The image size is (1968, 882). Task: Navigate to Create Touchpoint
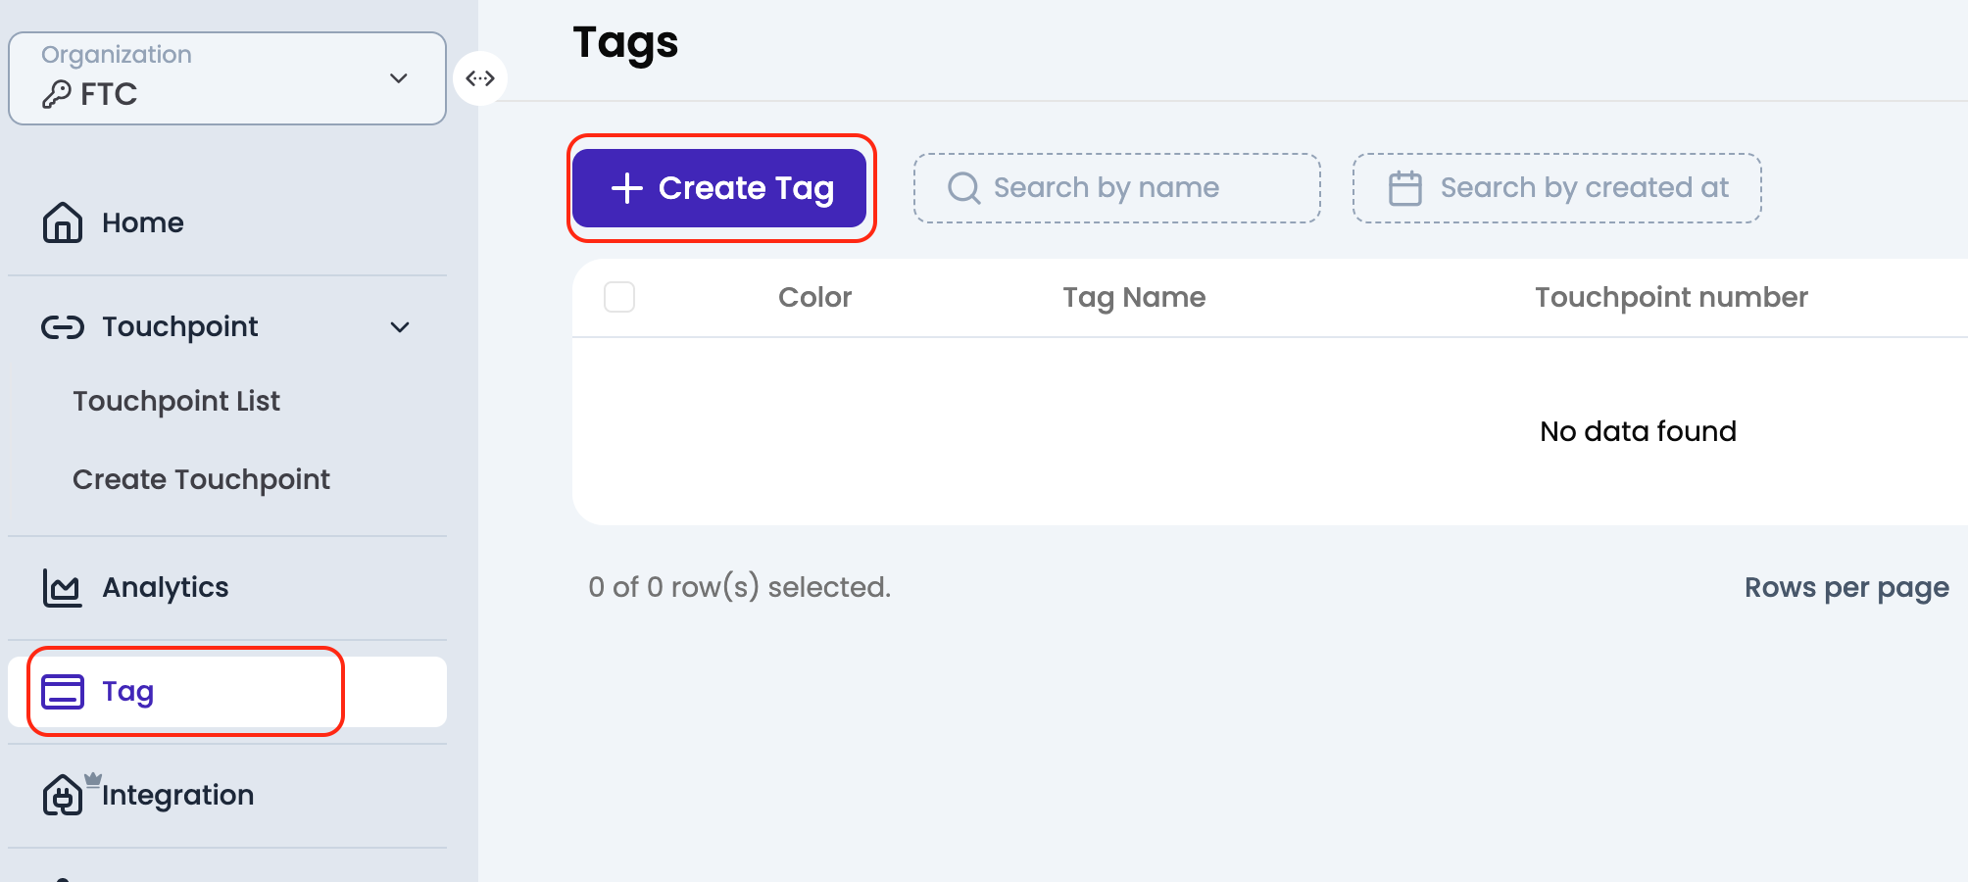[x=200, y=479]
